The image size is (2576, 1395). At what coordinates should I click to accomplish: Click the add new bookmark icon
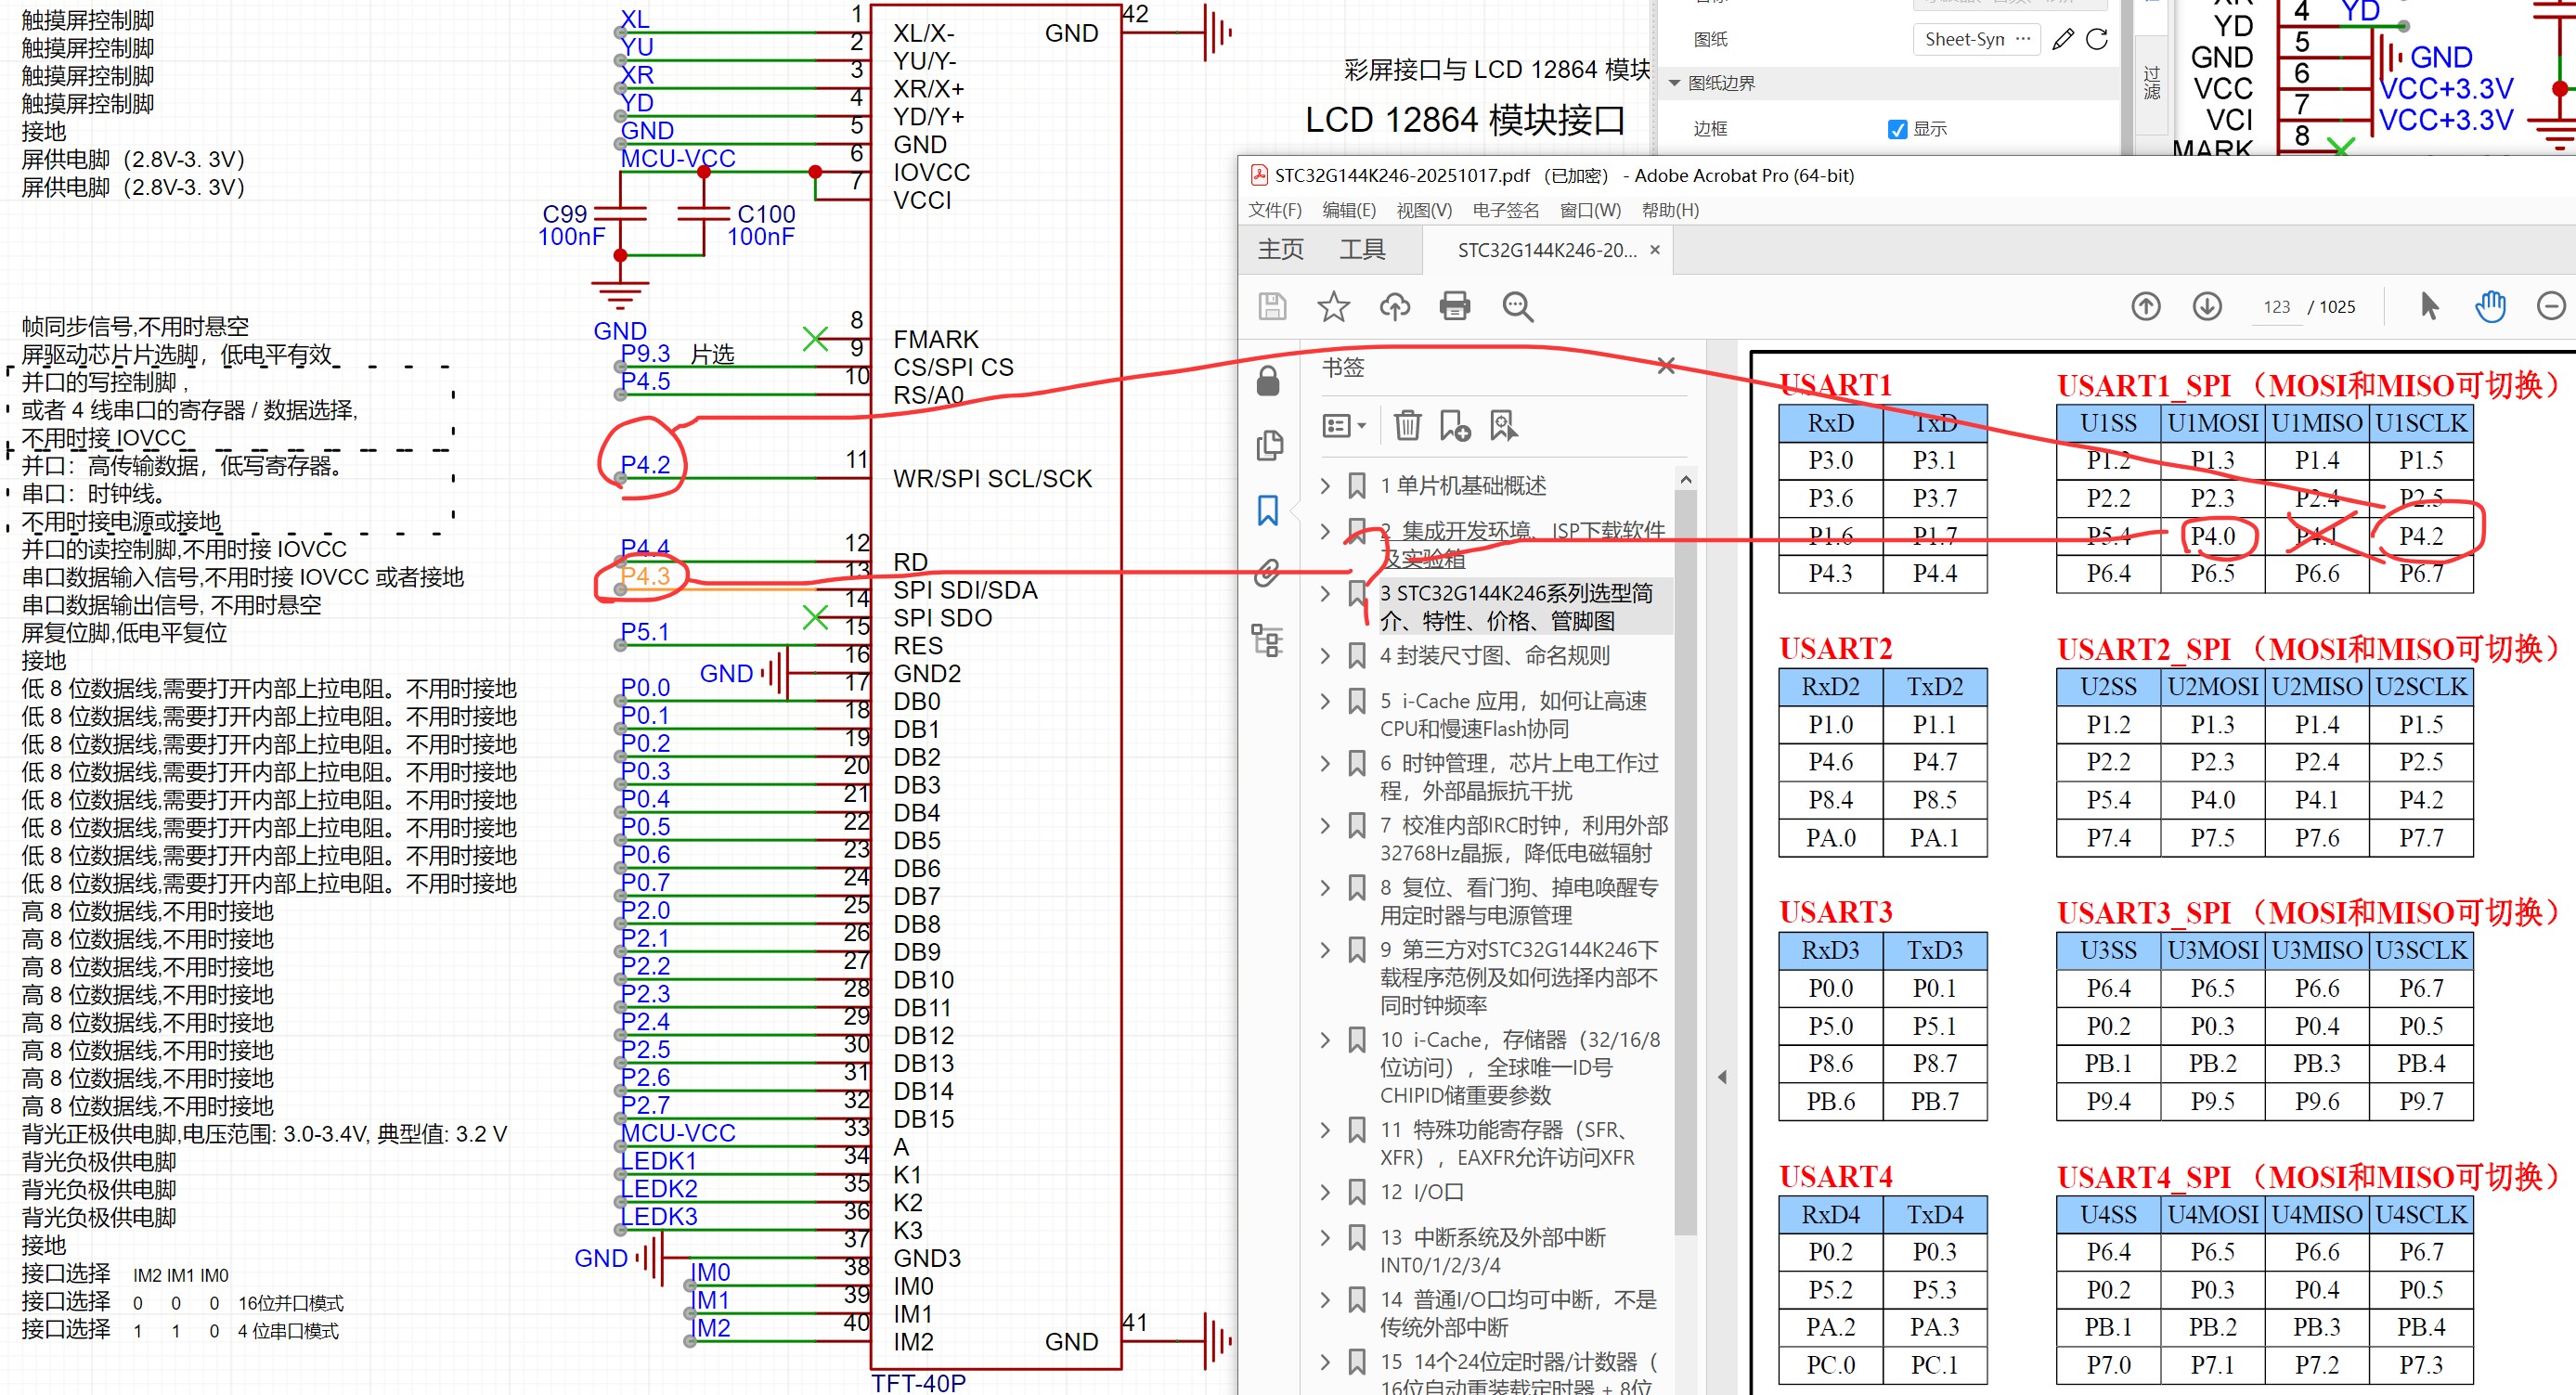click(1454, 426)
